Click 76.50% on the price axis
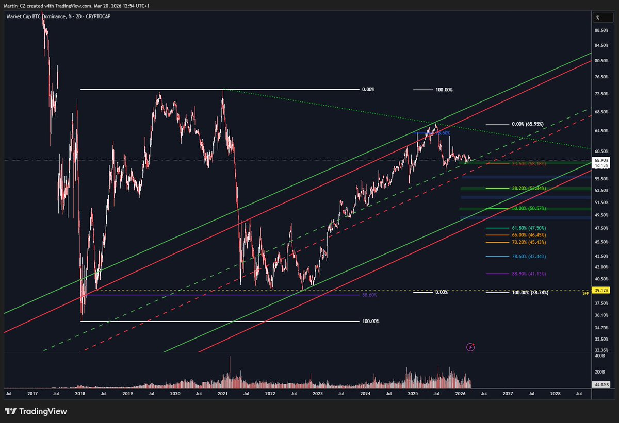This screenshot has height=423, width=619. [601, 77]
